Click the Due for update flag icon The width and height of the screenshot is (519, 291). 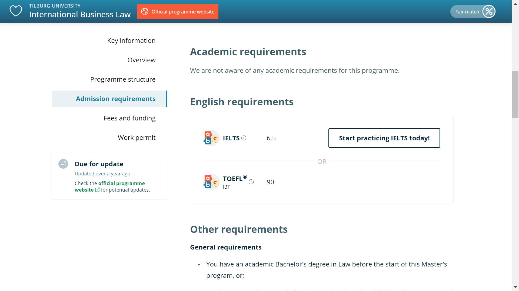pos(63,164)
